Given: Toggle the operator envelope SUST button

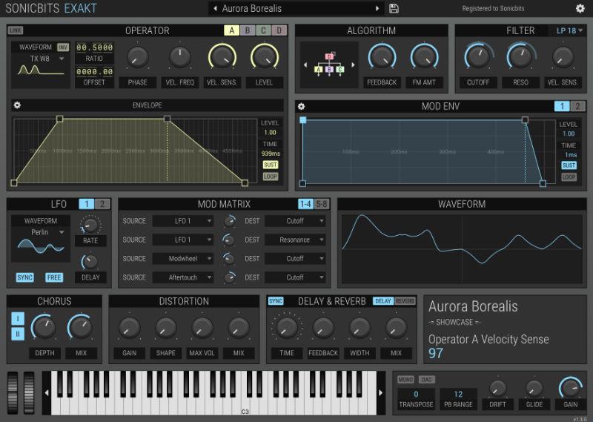Looking at the screenshot, I should pos(270,165).
